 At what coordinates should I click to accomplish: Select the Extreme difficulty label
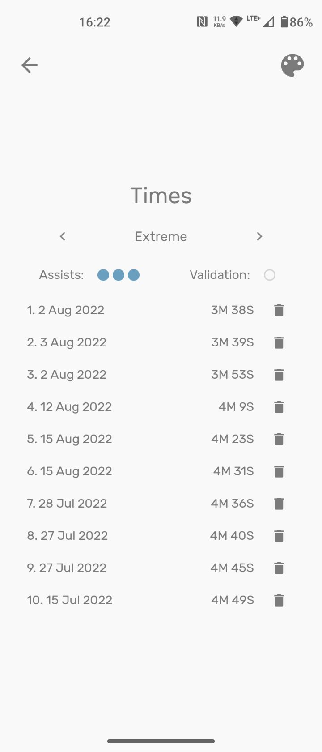161,236
